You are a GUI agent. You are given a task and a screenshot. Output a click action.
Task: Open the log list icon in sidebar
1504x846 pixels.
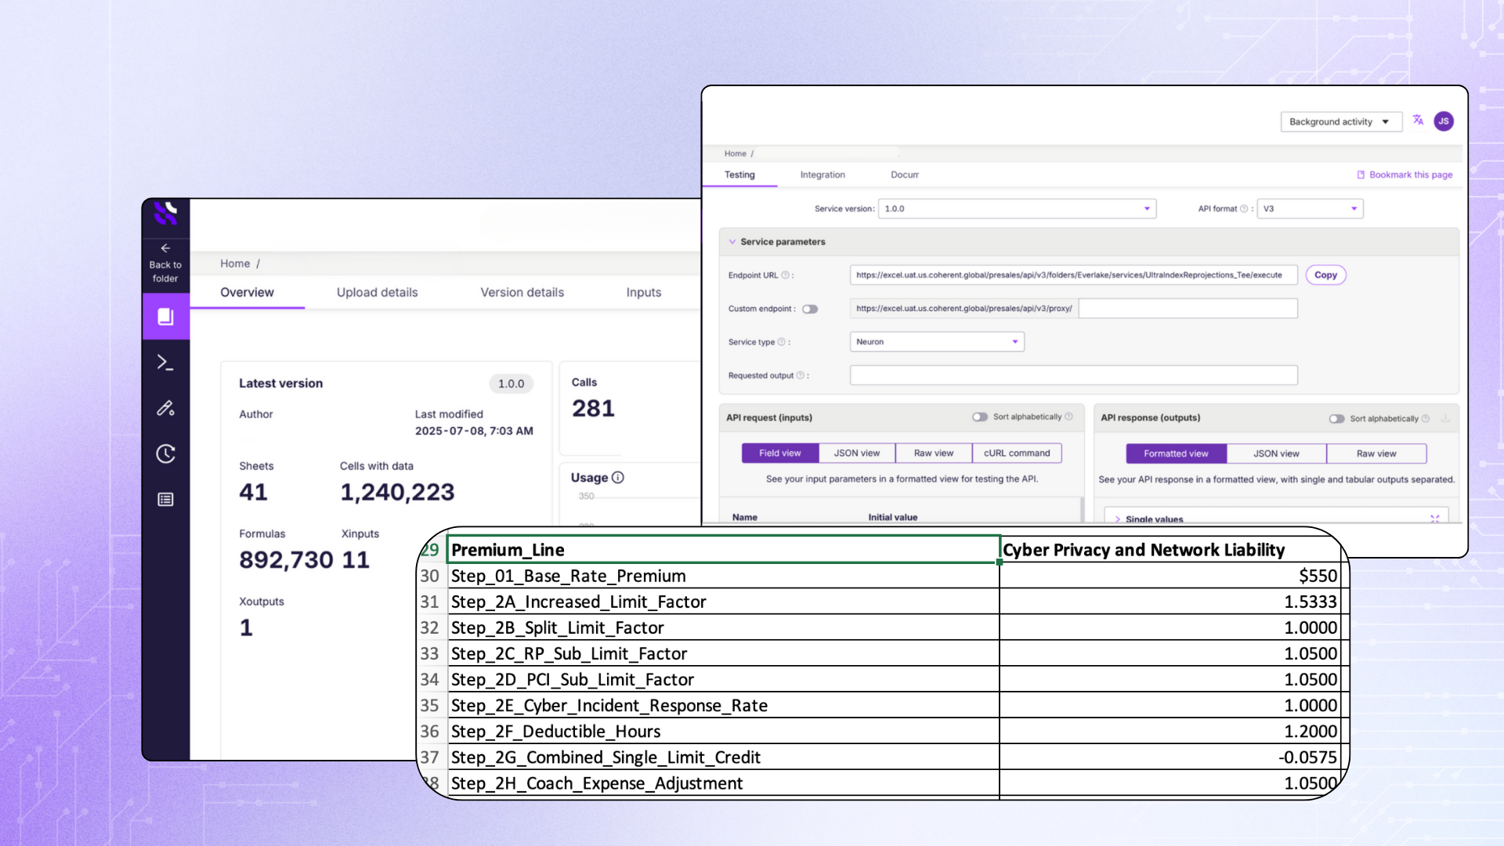165,499
